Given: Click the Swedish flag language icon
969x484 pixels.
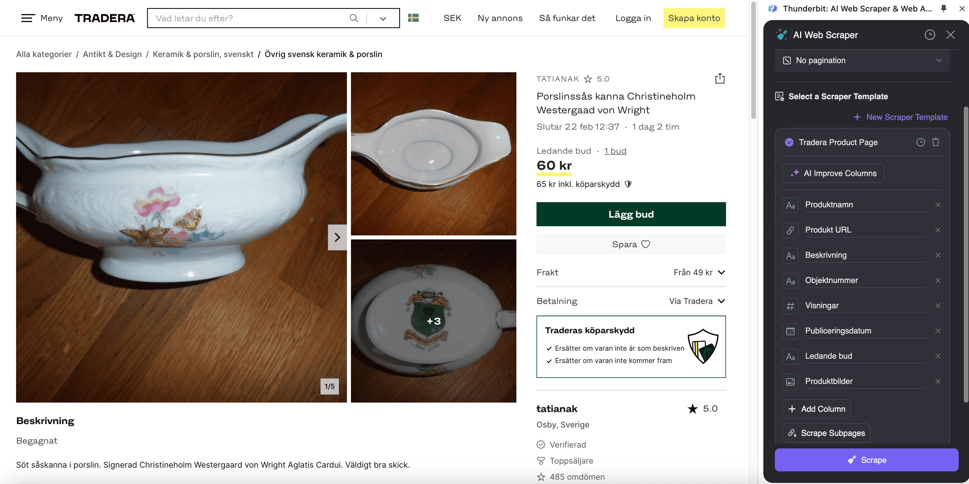Looking at the screenshot, I should click(x=413, y=18).
